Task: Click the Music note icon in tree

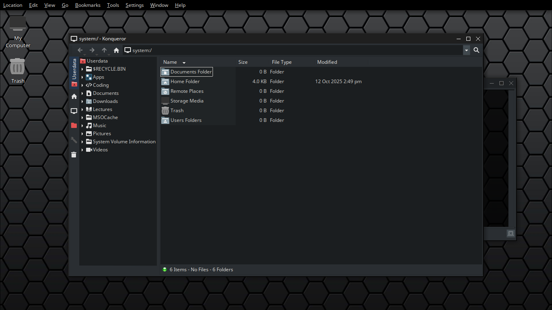Action: [x=89, y=126]
